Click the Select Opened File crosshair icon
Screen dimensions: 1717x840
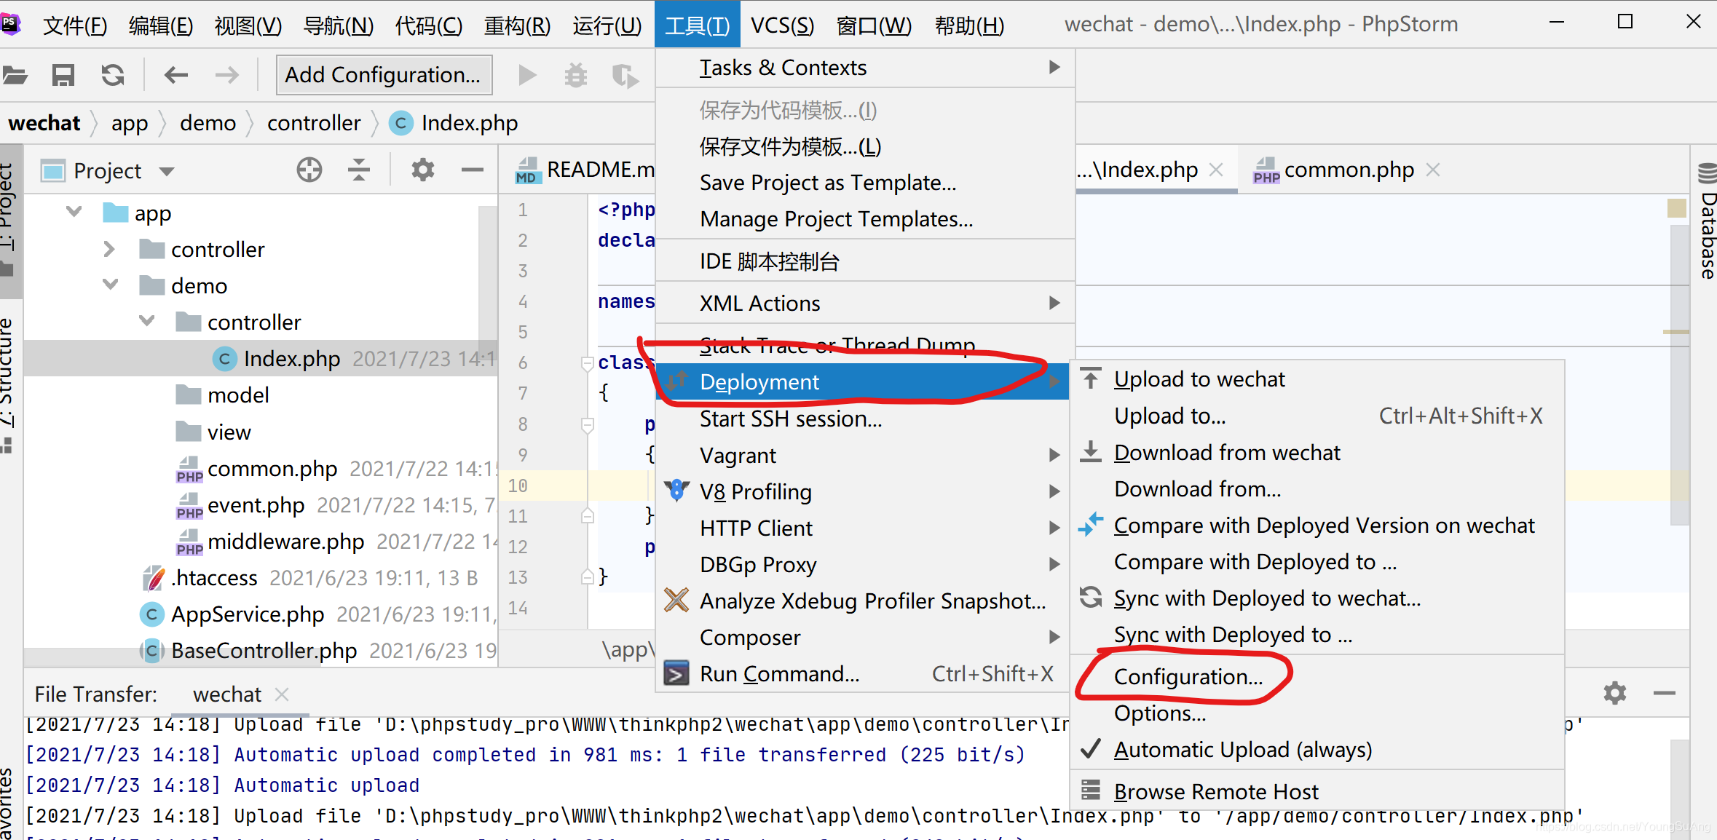pyautogui.click(x=309, y=170)
